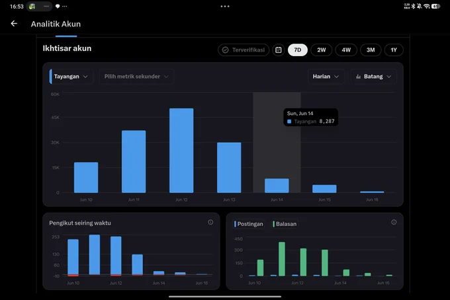Click the blue swatch in the Tayangan tooltip

pos(289,122)
